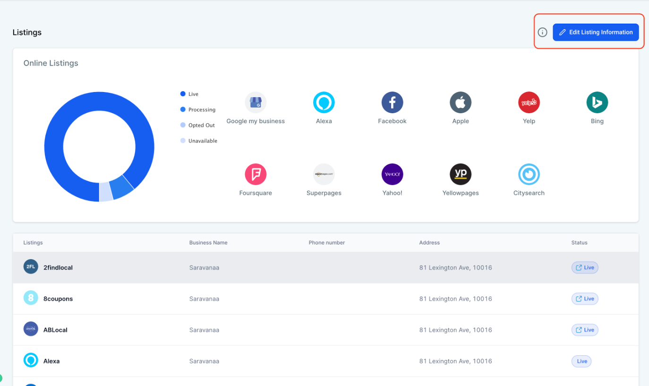Viewport: 649px width, 386px height.
Task: Select the Superpages listing icon
Action: 324,174
